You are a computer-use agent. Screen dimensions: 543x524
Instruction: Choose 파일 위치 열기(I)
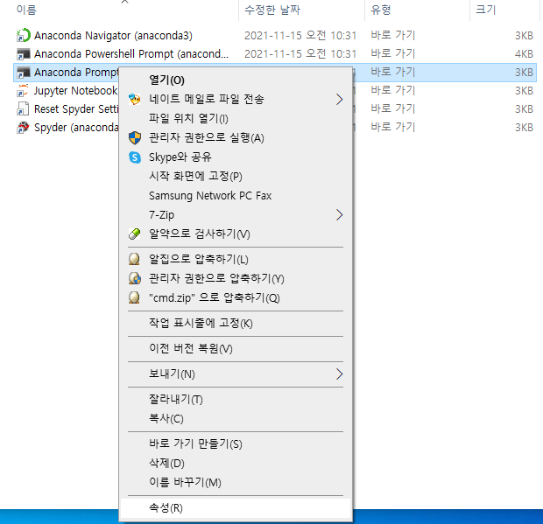[x=236, y=119]
